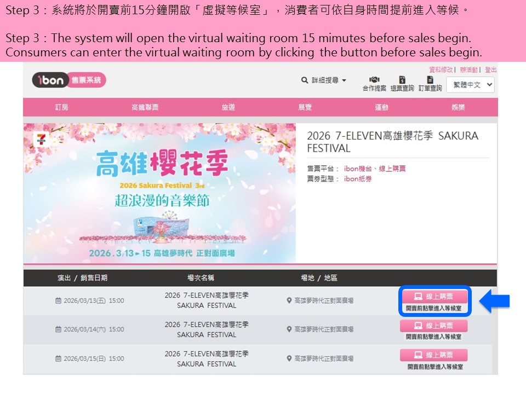Viewport: 526px width, 394px height.
Task: Click the magnifier search icon
Action: coord(305,80)
